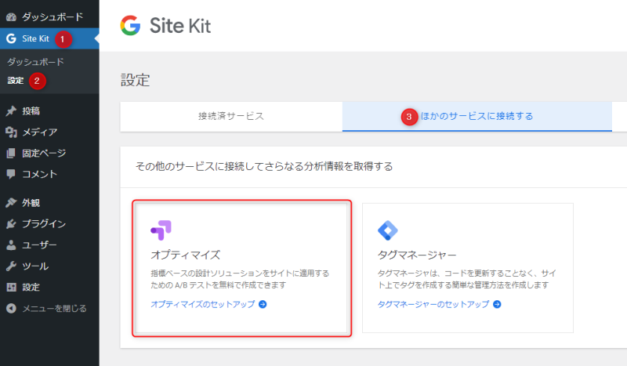
Task: Click heading その他のサービスに接続してさらなる分析情報を取得する
Action: point(264,166)
